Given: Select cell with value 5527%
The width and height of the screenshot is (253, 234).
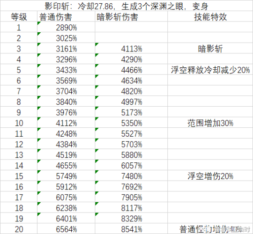Looking at the screenshot, I should pos(131,133).
